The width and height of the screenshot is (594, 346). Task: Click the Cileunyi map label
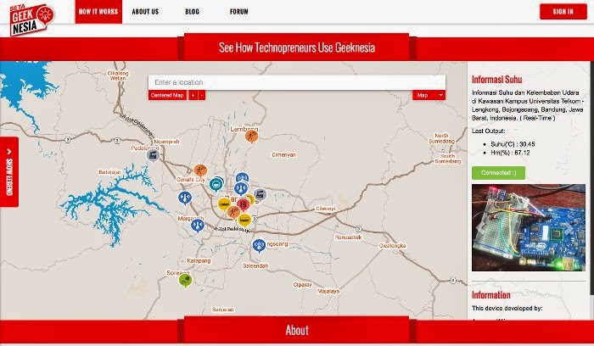coord(326,209)
